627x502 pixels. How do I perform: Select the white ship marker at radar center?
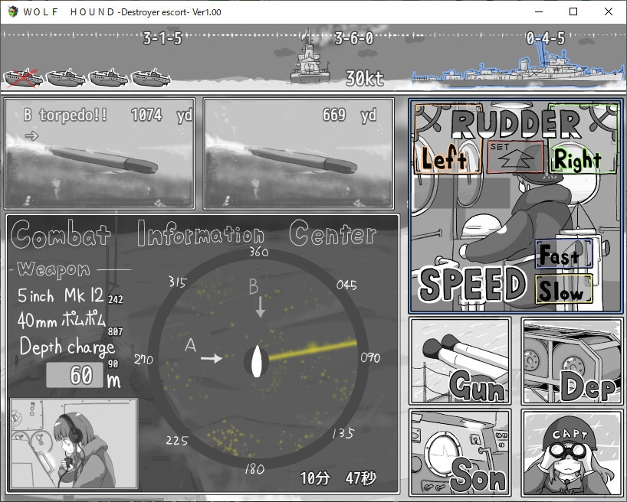pos(257,361)
